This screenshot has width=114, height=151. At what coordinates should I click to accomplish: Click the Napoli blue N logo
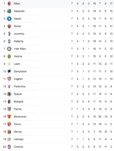[9, 19]
